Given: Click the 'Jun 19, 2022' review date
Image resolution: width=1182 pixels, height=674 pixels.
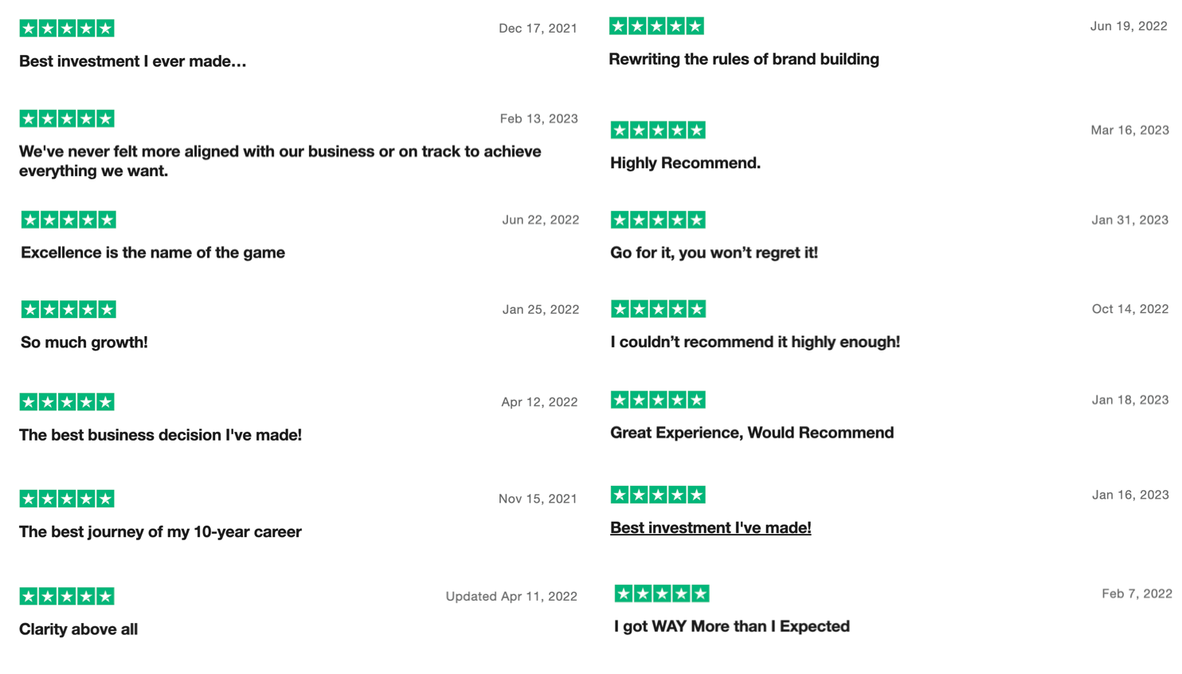Looking at the screenshot, I should click(1129, 26).
